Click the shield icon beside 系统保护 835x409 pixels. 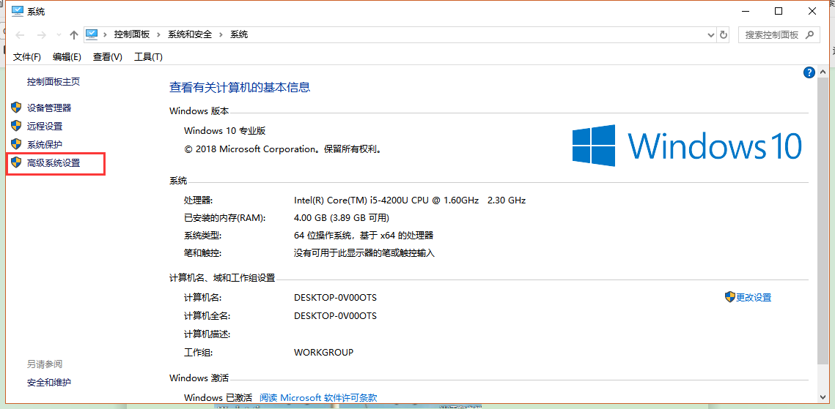[16, 144]
